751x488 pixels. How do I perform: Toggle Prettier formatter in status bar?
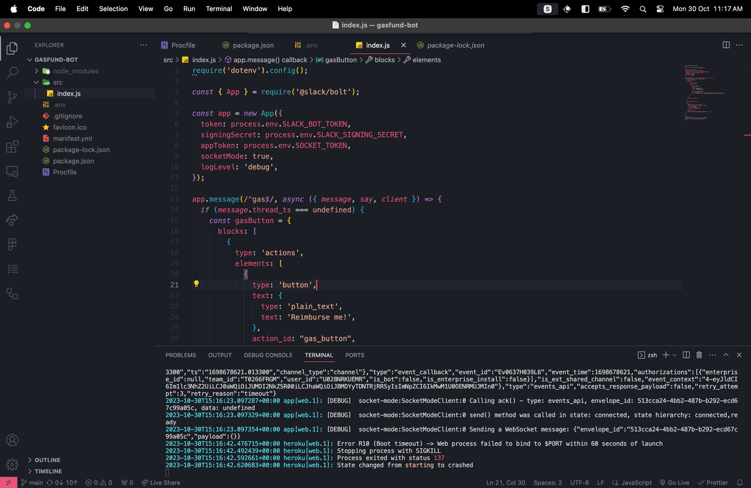pos(712,483)
